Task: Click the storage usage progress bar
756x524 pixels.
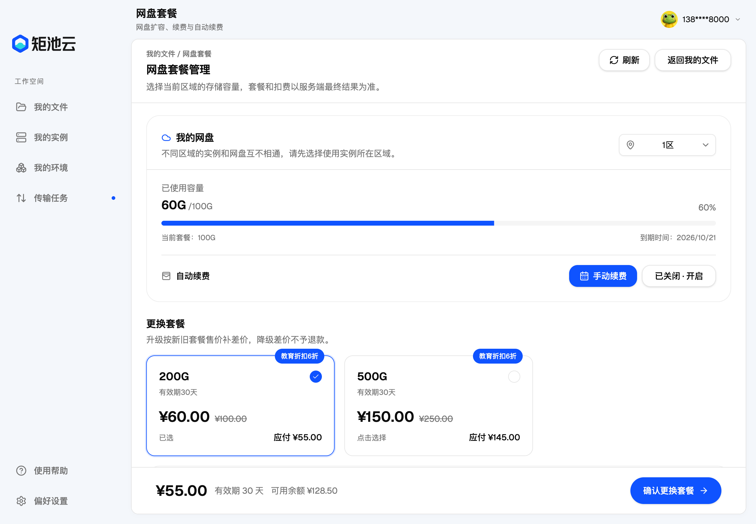Action: (438, 223)
